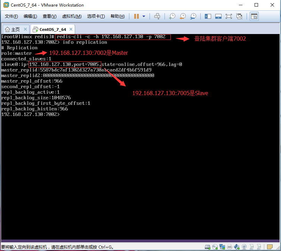This screenshot has width=281, height=251.
Task: Click the status bar Ctrl+G hint text
Action: pyautogui.click(x=57, y=247)
